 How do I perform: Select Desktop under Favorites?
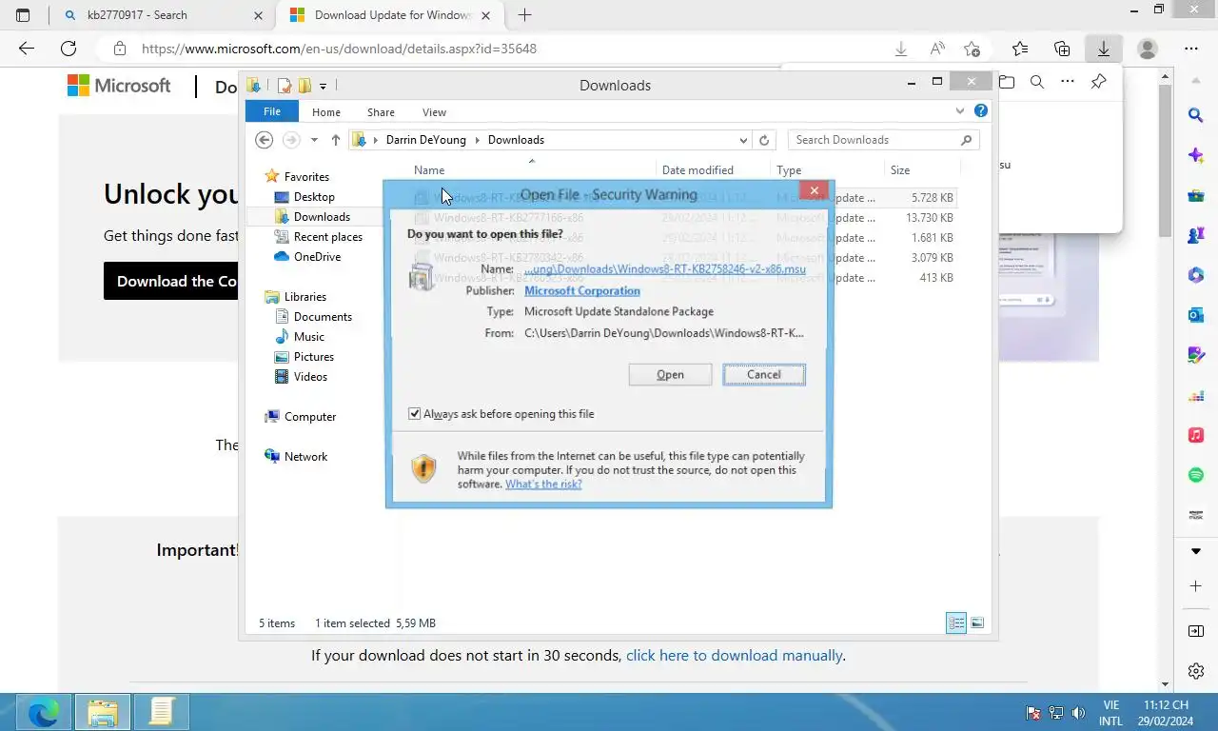coord(314,197)
